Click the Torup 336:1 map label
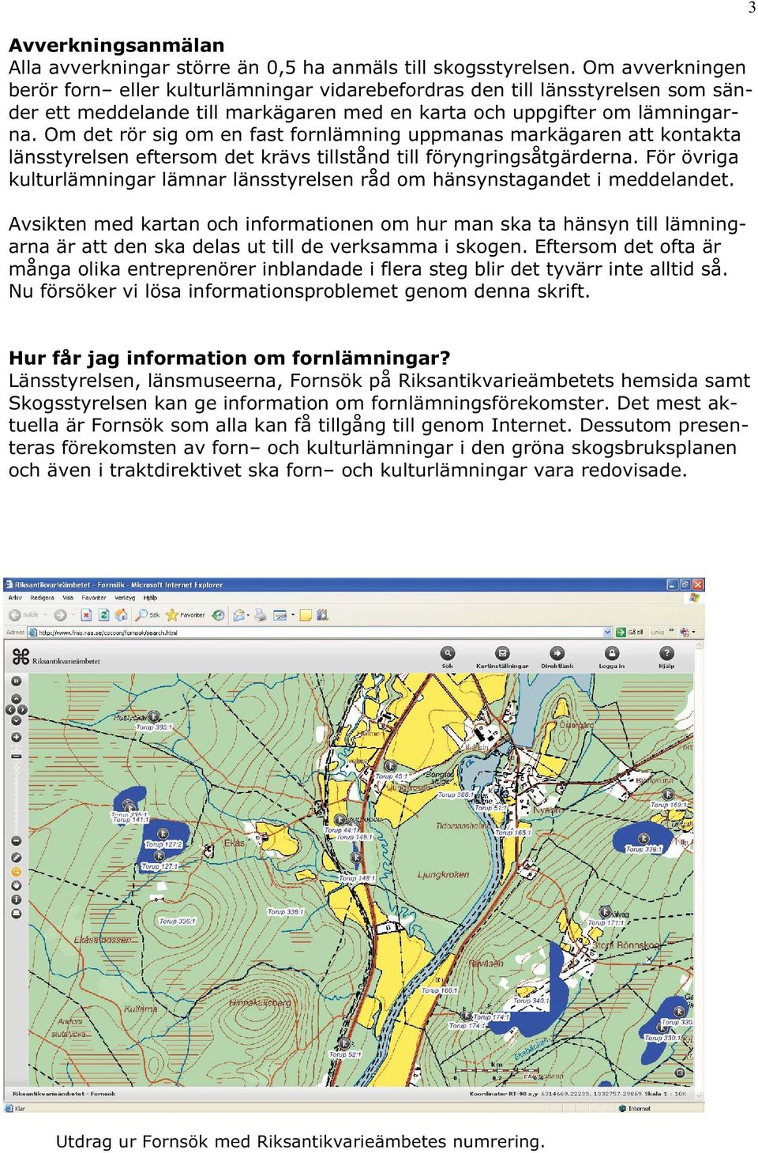Image resolution: width=758 pixels, height=1153 pixels. tap(177, 921)
